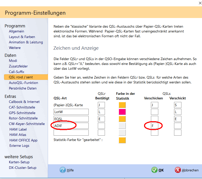Click the fifth row's Verschickt field
202x179 pixels.
click(178, 133)
